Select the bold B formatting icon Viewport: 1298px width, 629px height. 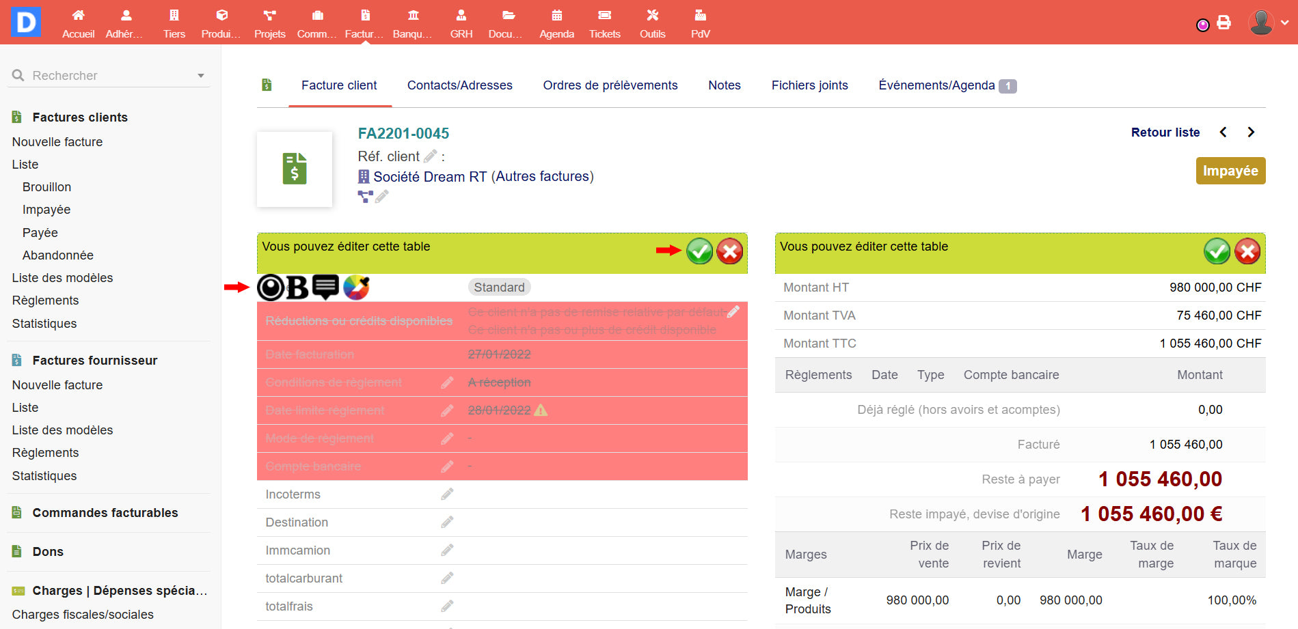pyautogui.click(x=297, y=288)
